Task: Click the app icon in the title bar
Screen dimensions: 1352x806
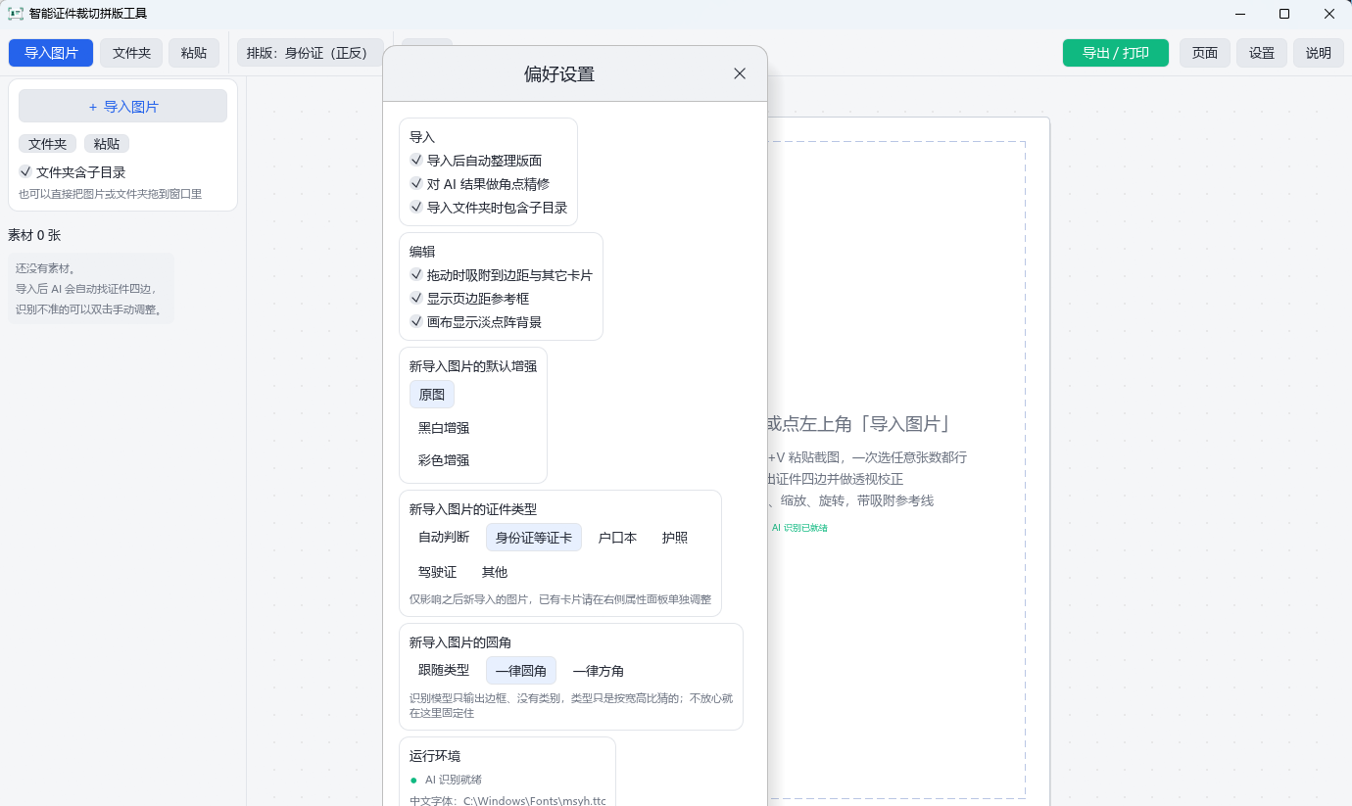Action: click(16, 14)
